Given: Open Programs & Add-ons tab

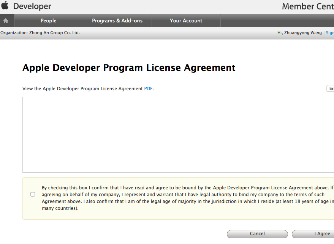Looking at the screenshot, I should tap(117, 20).
